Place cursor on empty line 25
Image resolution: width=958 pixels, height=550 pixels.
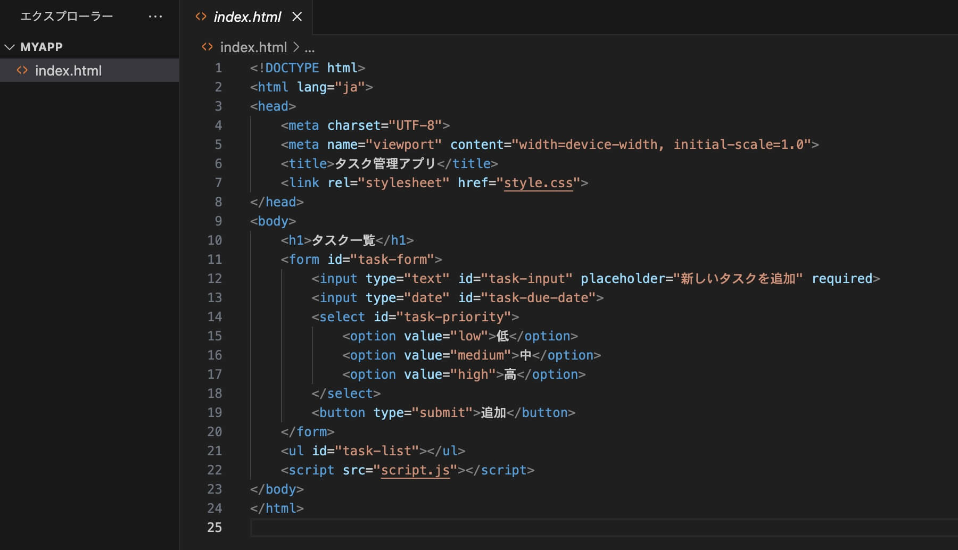coord(604,528)
